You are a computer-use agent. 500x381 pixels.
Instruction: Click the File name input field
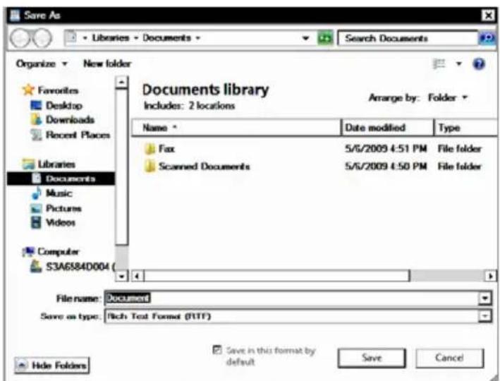pos(292,298)
